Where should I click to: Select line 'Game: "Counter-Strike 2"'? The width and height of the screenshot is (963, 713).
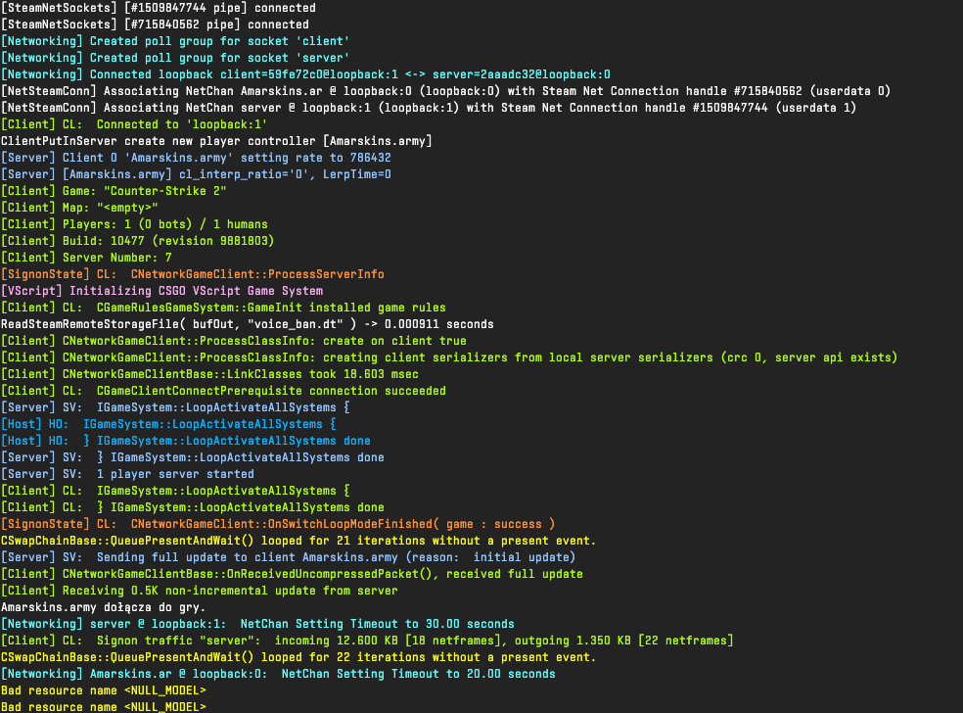(114, 191)
